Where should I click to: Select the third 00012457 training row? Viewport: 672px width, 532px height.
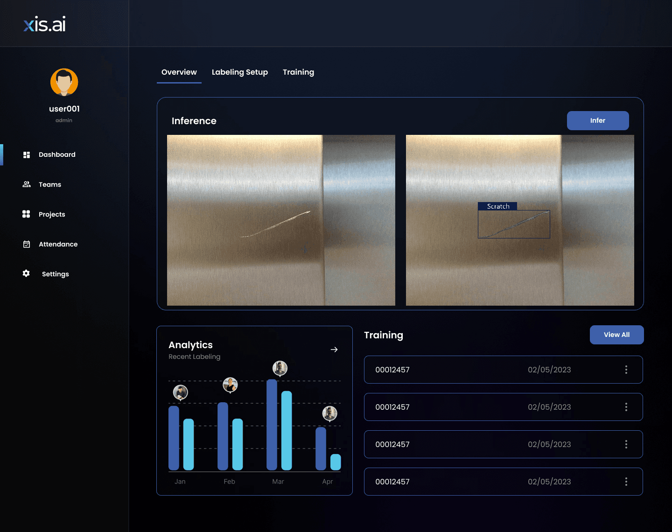click(503, 444)
